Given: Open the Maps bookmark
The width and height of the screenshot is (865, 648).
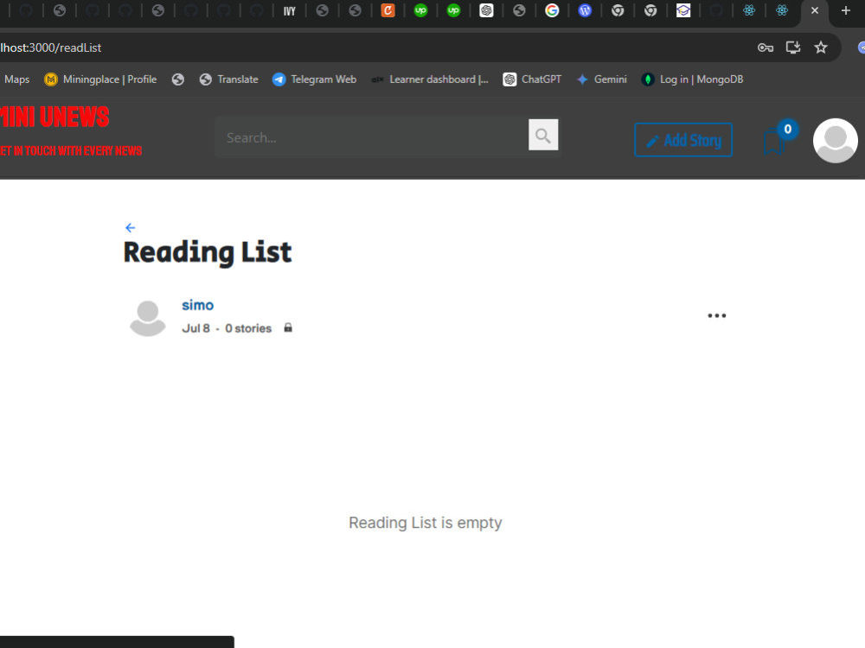Looking at the screenshot, I should click(16, 79).
